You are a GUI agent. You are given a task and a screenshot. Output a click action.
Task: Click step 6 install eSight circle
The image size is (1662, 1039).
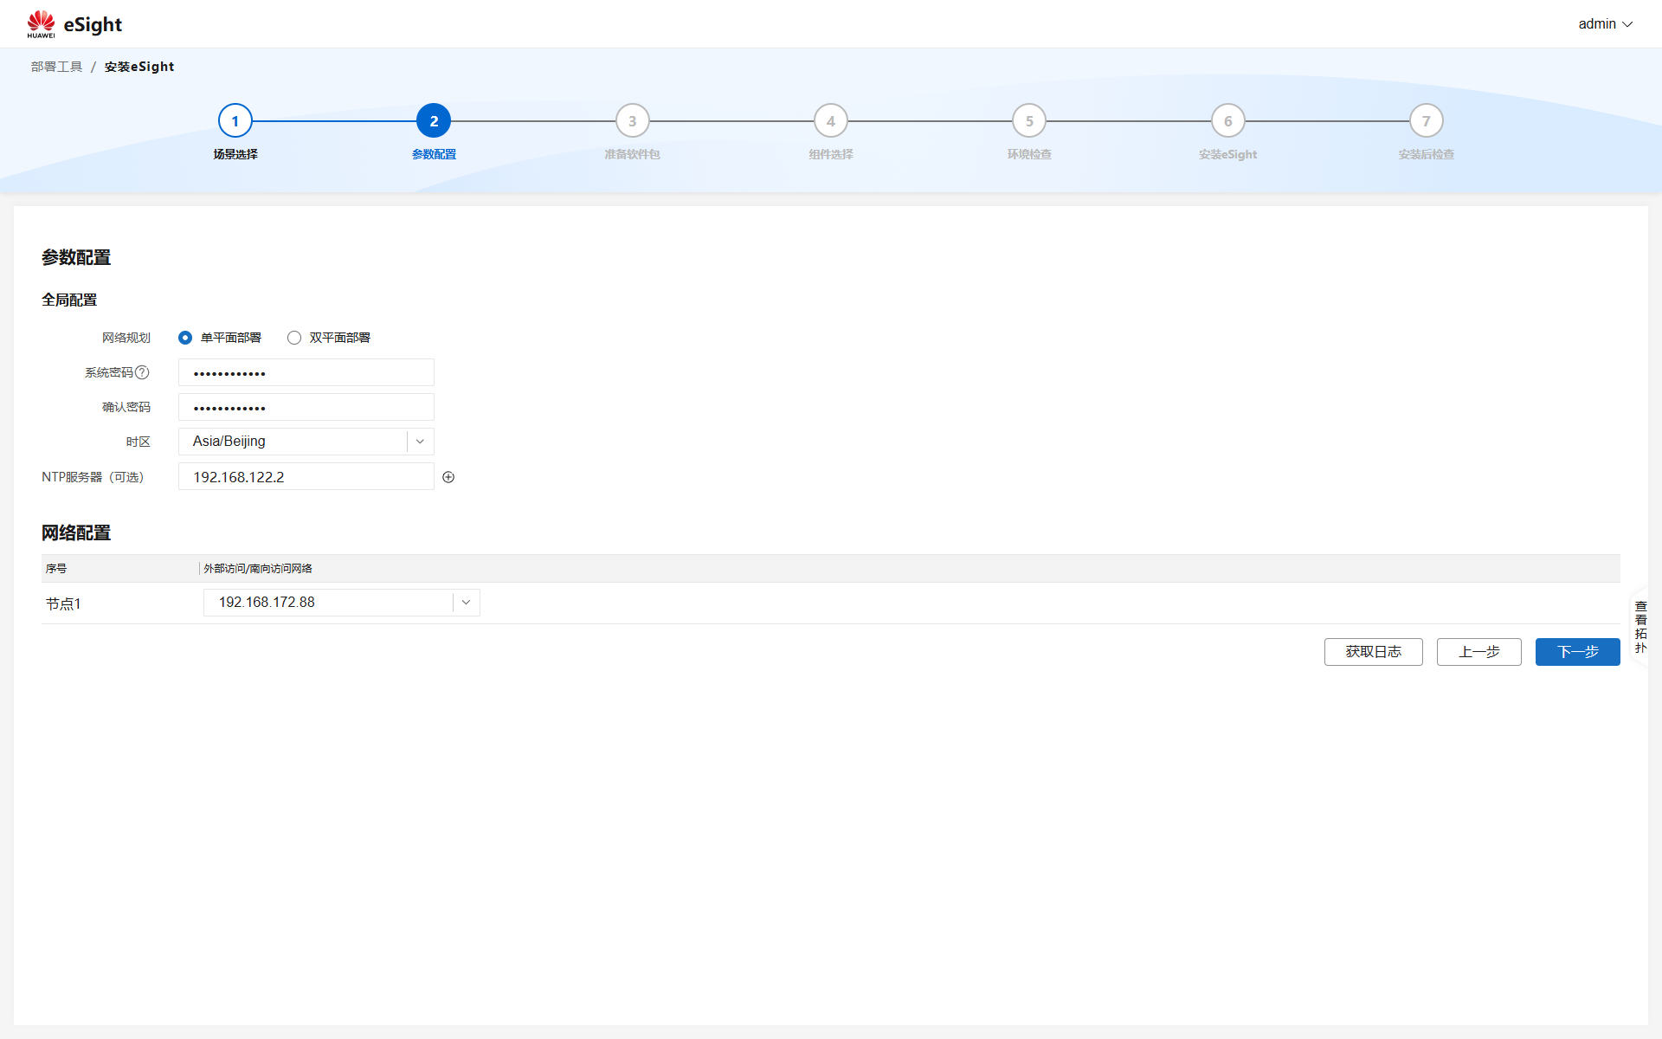tap(1227, 121)
